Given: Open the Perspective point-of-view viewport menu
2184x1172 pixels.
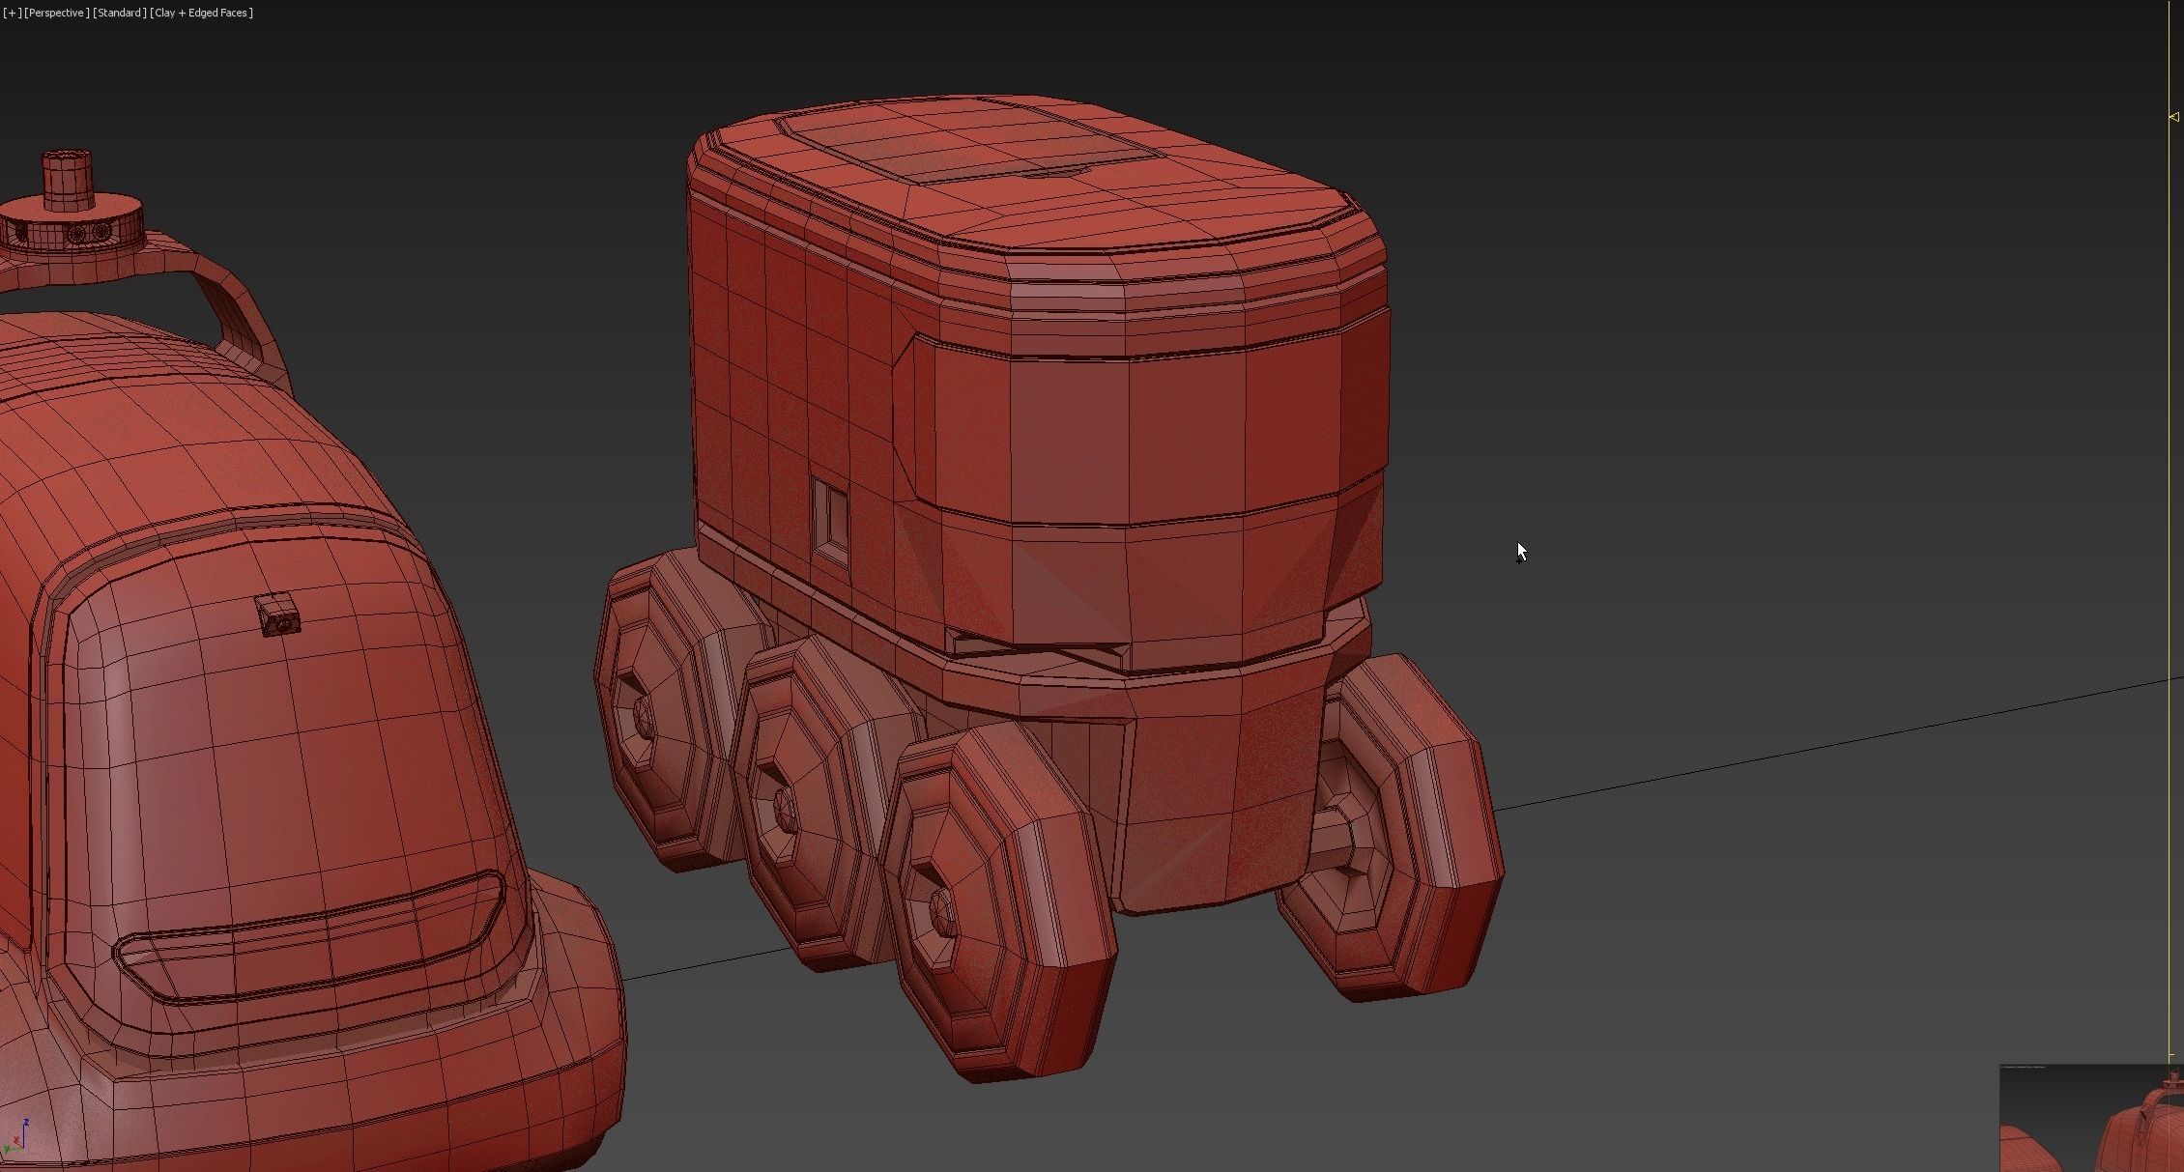Looking at the screenshot, I should [x=57, y=13].
